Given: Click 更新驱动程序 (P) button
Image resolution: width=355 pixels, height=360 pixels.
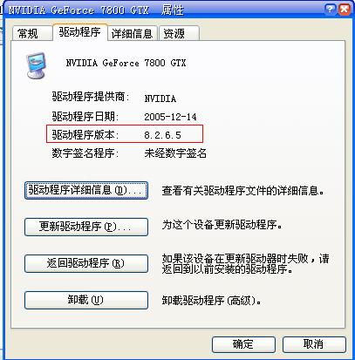Looking at the screenshot, I should (86, 227).
